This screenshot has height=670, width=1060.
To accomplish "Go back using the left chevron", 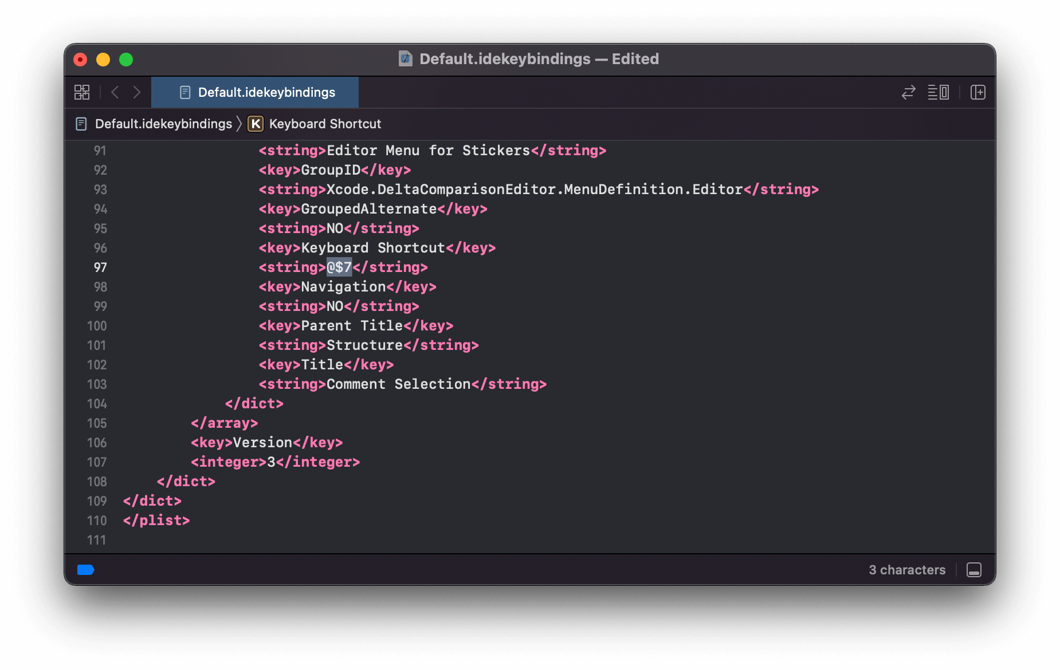I will (x=115, y=92).
